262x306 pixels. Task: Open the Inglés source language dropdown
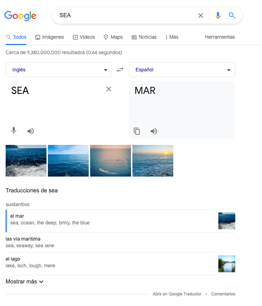tap(58, 70)
